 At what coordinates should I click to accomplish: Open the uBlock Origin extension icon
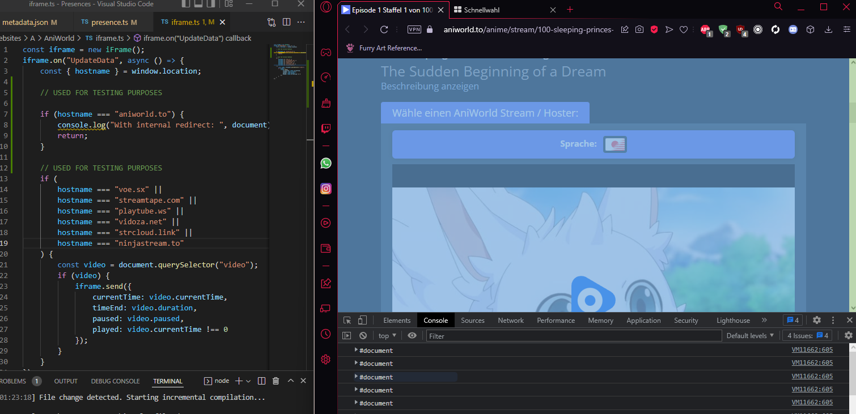click(x=741, y=30)
